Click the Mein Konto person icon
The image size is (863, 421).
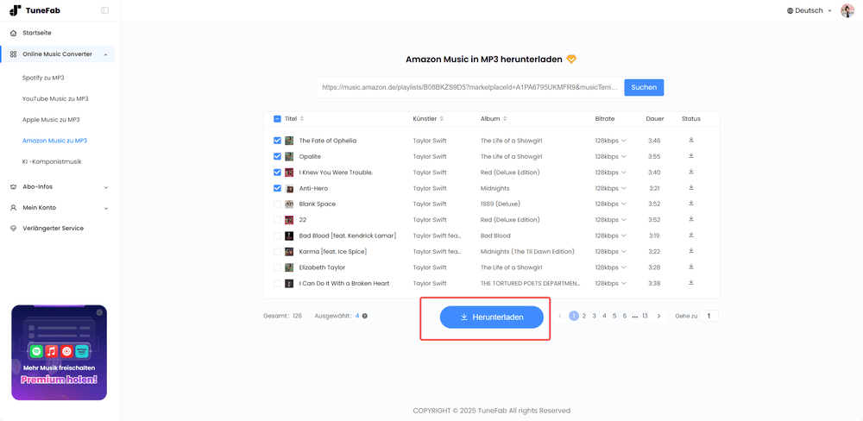pos(13,208)
